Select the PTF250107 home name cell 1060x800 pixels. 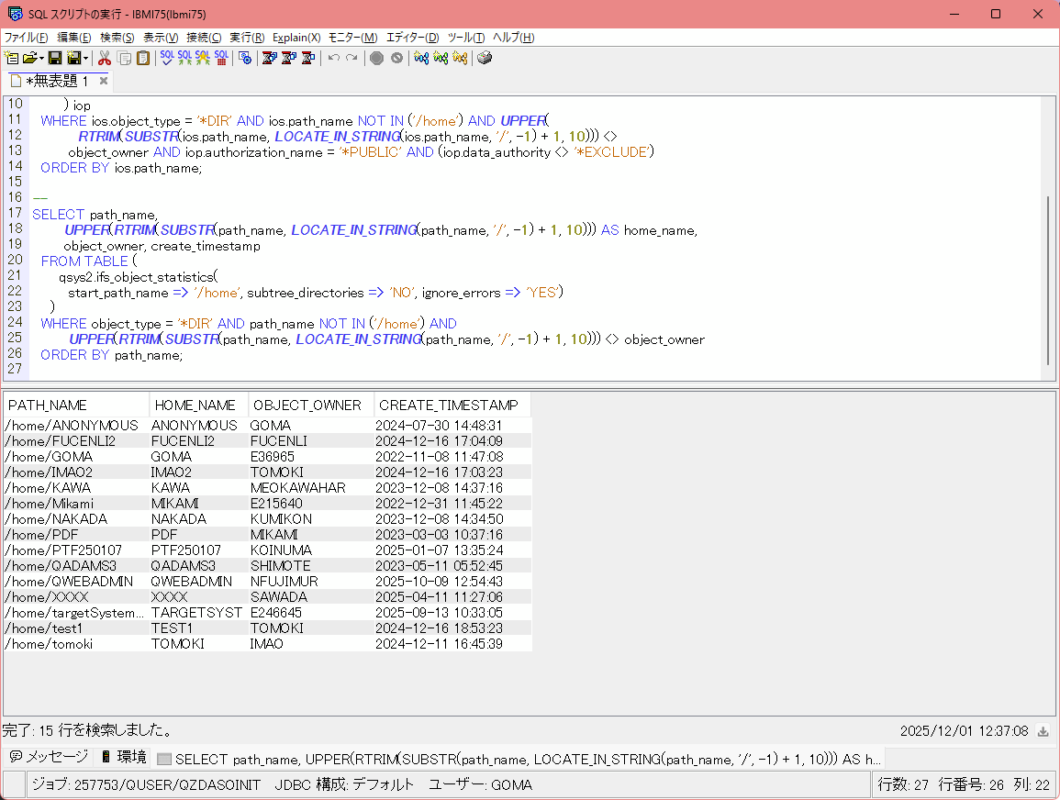[x=199, y=550]
